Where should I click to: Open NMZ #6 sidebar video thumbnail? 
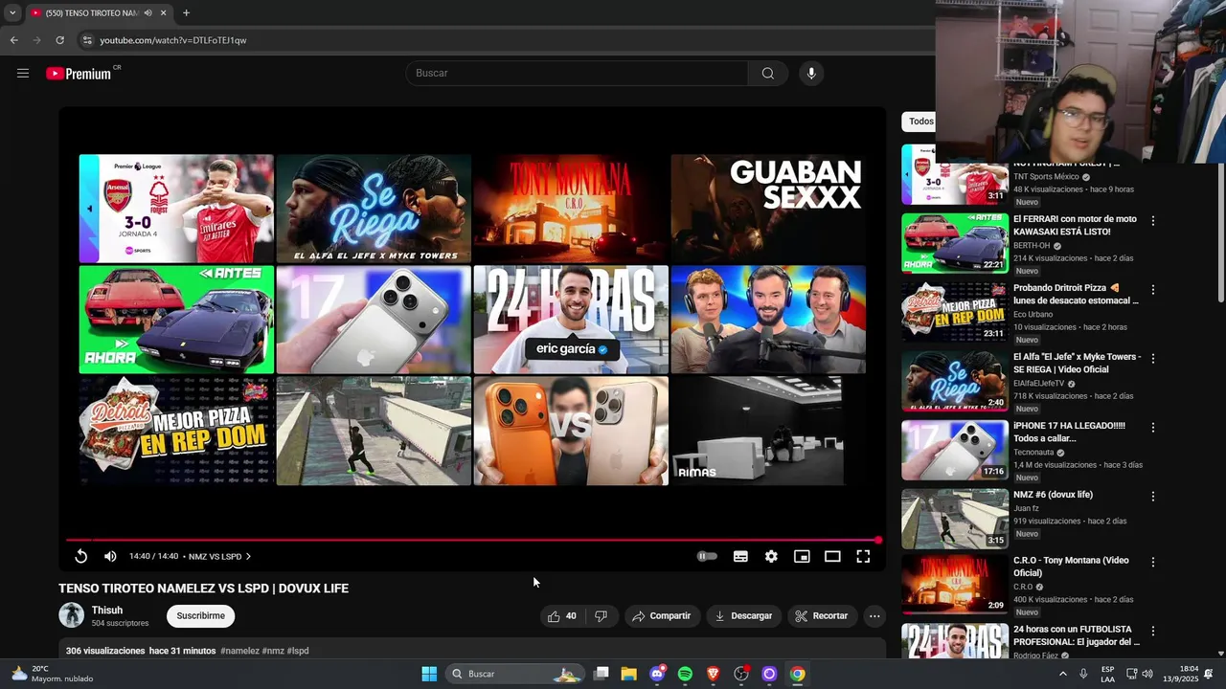pos(955,518)
